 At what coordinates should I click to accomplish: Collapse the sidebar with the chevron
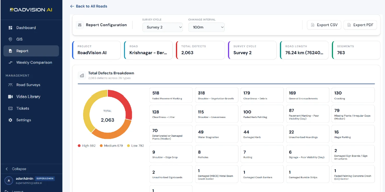click(7, 169)
